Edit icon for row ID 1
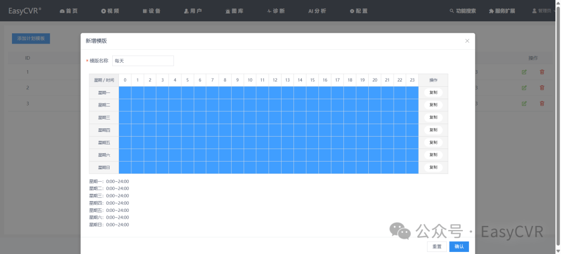561x254 pixels. coord(524,72)
